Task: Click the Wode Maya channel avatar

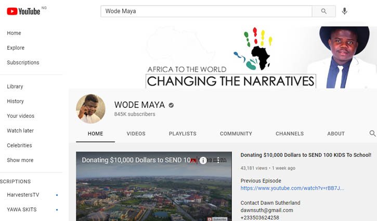Action: [90, 109]
